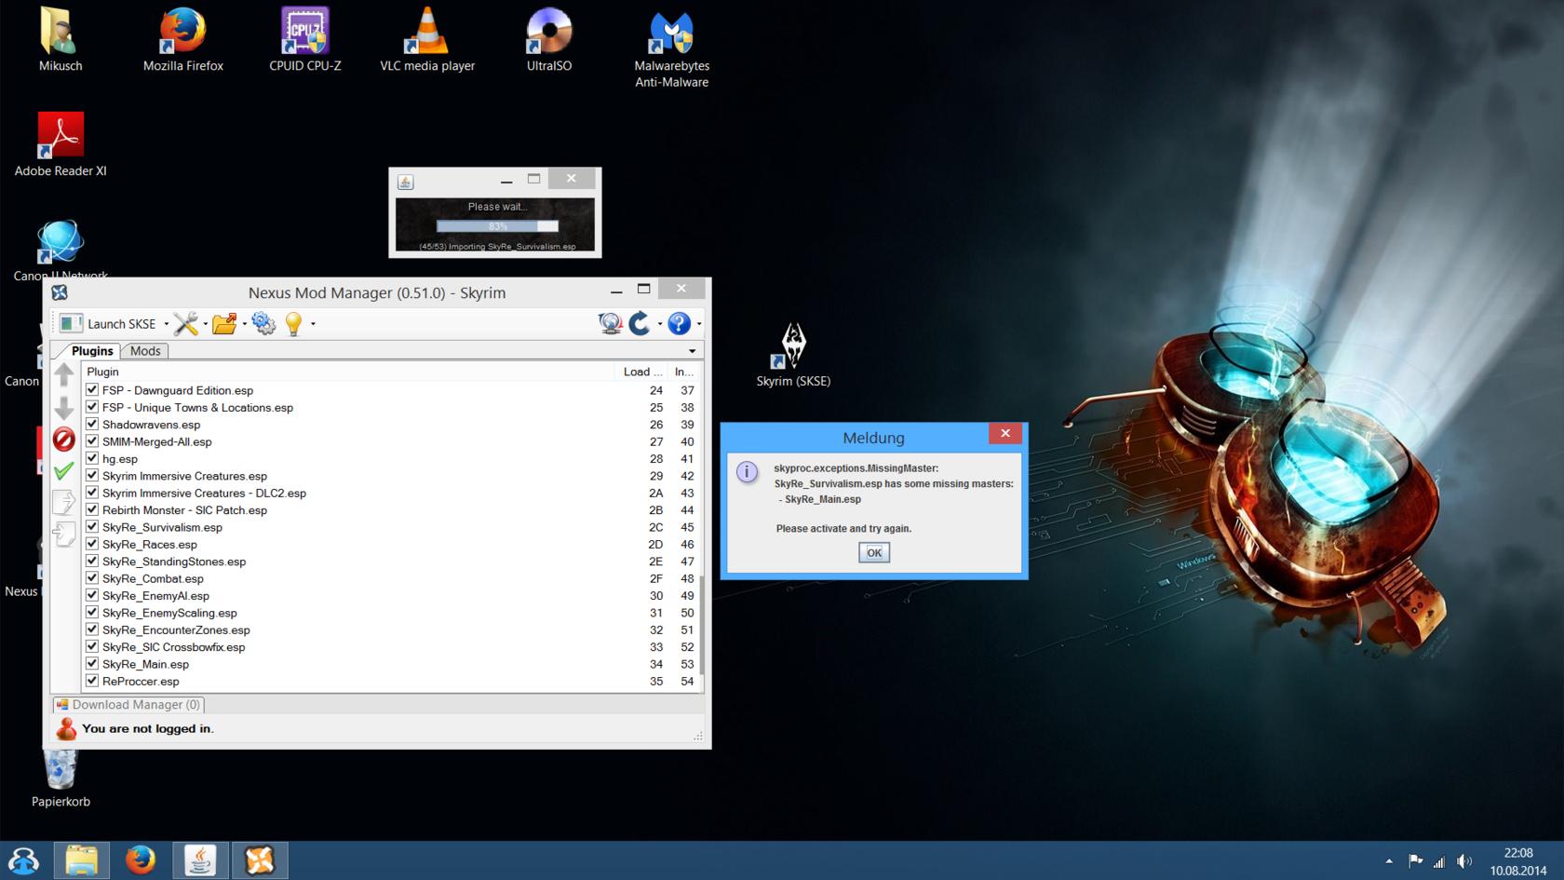1564x880 pixels.
Task: Click the Launch SKSE button
Action: [109, 323]
